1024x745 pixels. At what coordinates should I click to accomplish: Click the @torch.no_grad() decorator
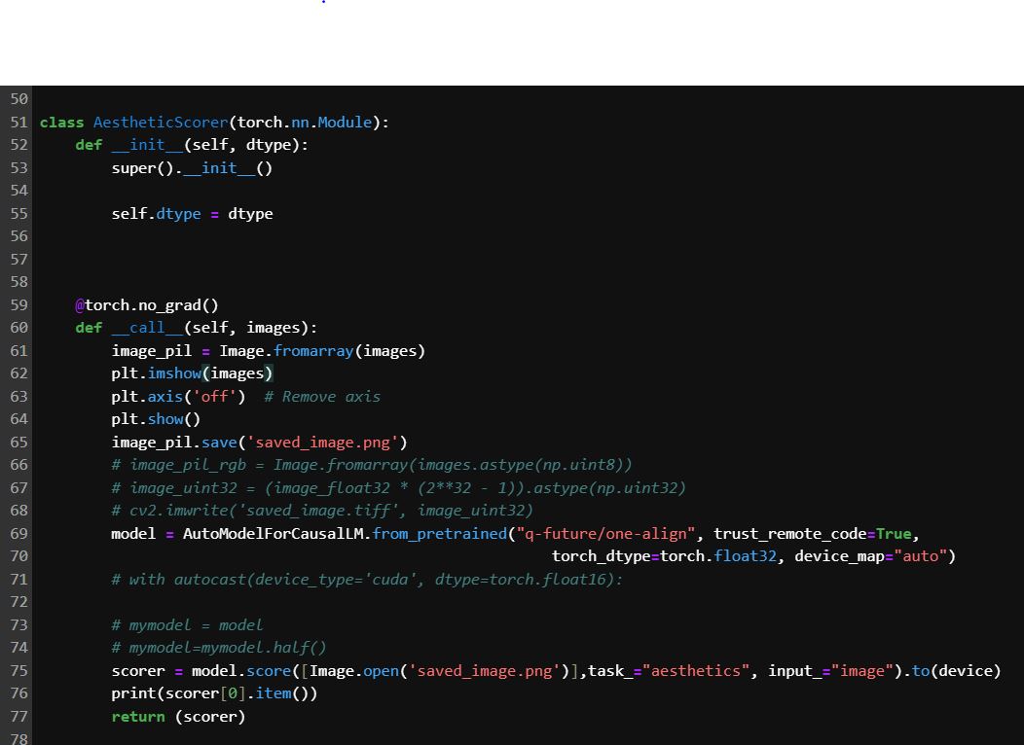coord(147,305)
